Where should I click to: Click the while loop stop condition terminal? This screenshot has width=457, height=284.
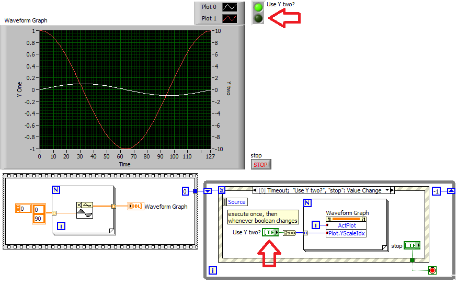click(x=432, y=270)
